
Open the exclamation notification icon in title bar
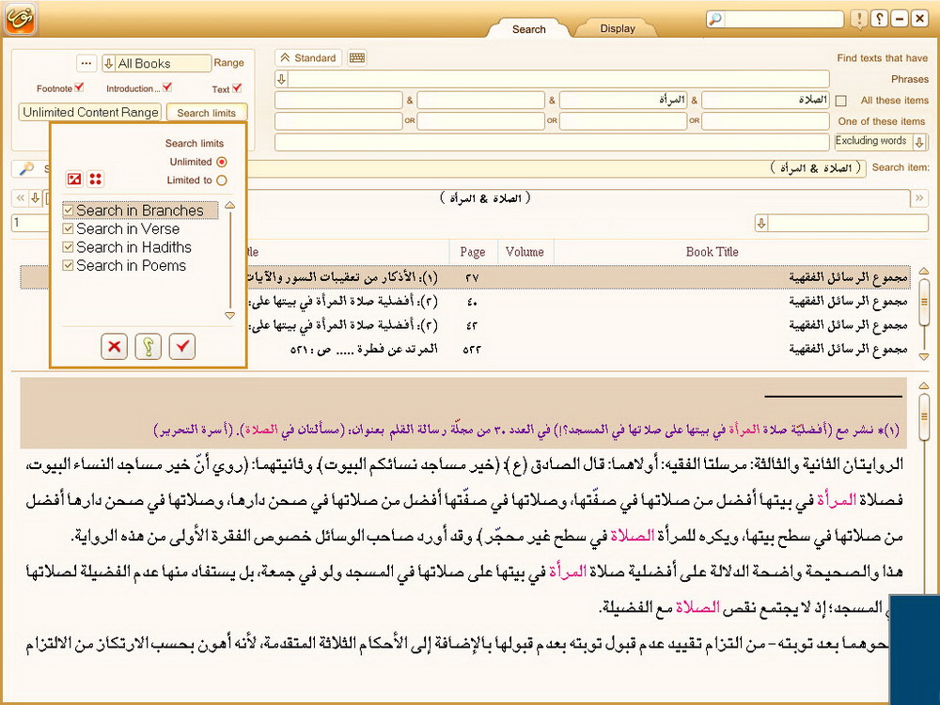tap(859, 19)
